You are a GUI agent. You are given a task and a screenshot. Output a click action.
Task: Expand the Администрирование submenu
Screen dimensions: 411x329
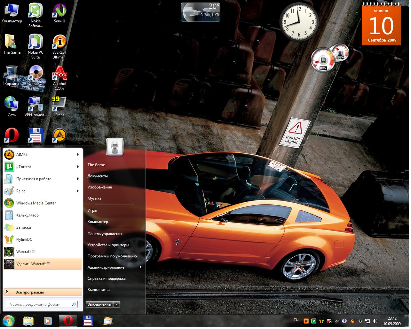(140, 267)
